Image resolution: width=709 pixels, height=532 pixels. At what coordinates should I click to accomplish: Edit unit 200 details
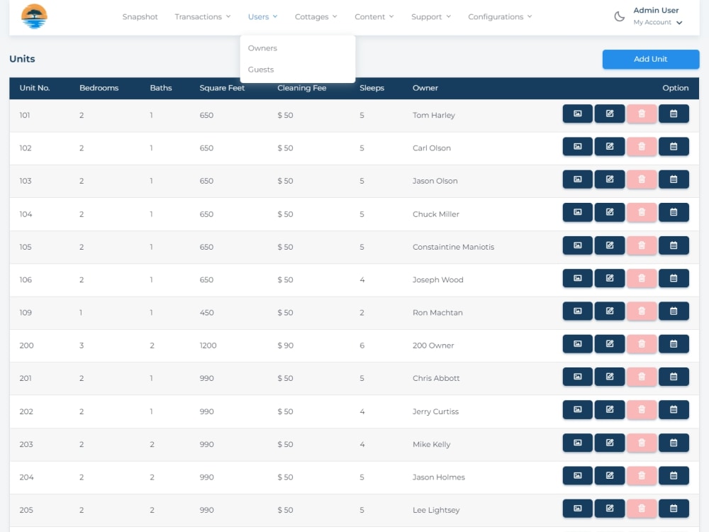tap(610, 344)
